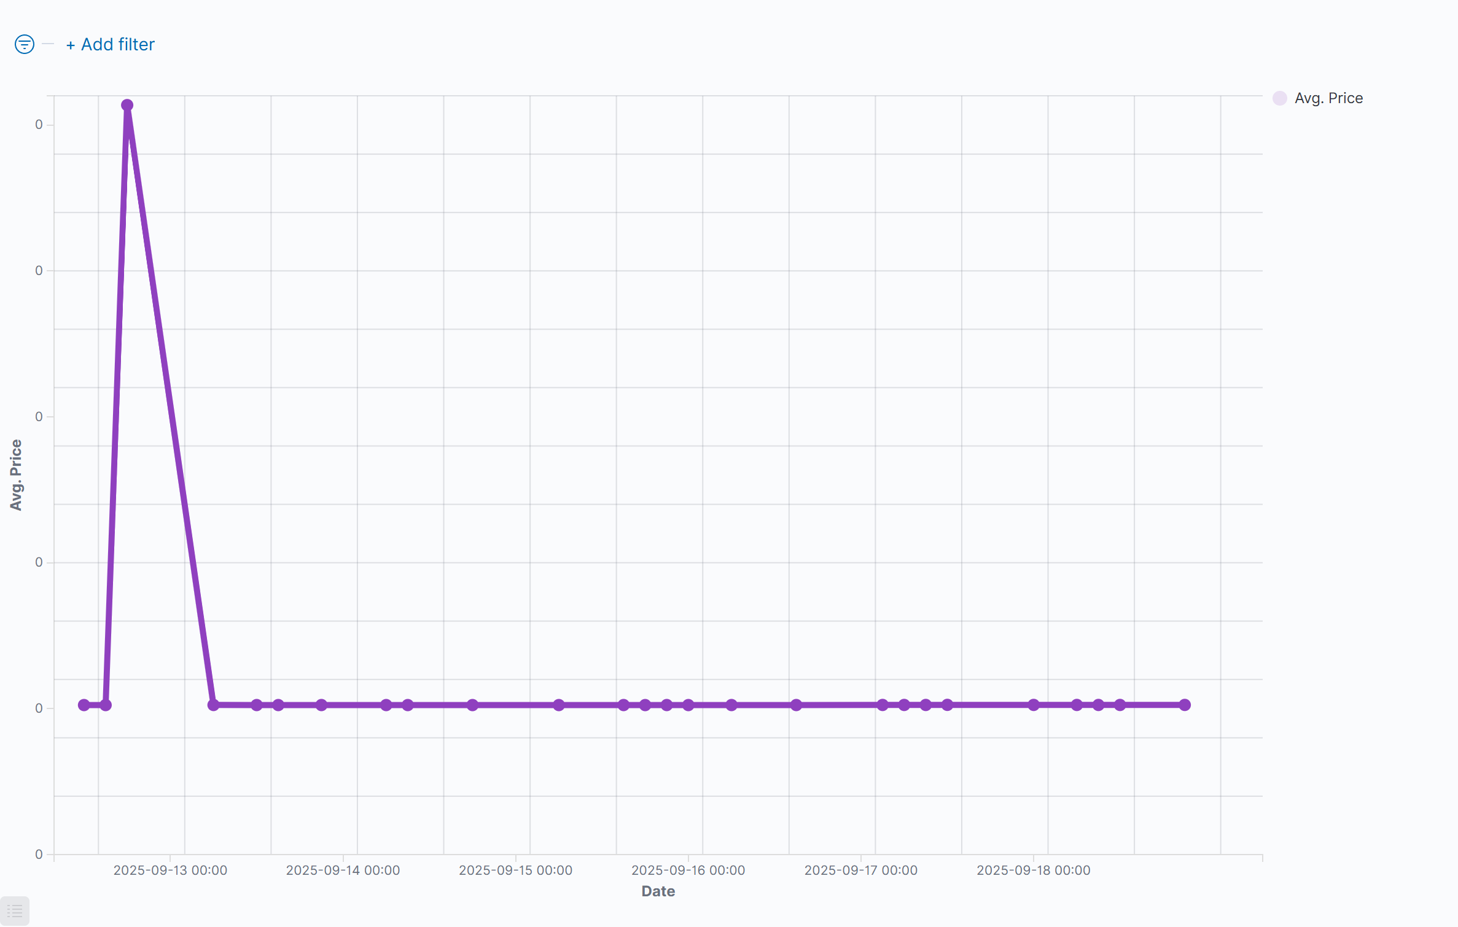Click the 2025-09-15 00:00 axis label
The width and height of the screenshot is (1458, 927).
515,870
